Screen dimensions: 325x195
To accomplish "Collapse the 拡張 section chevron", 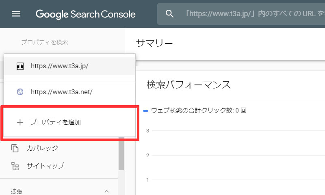I will [x=106, y=191].
